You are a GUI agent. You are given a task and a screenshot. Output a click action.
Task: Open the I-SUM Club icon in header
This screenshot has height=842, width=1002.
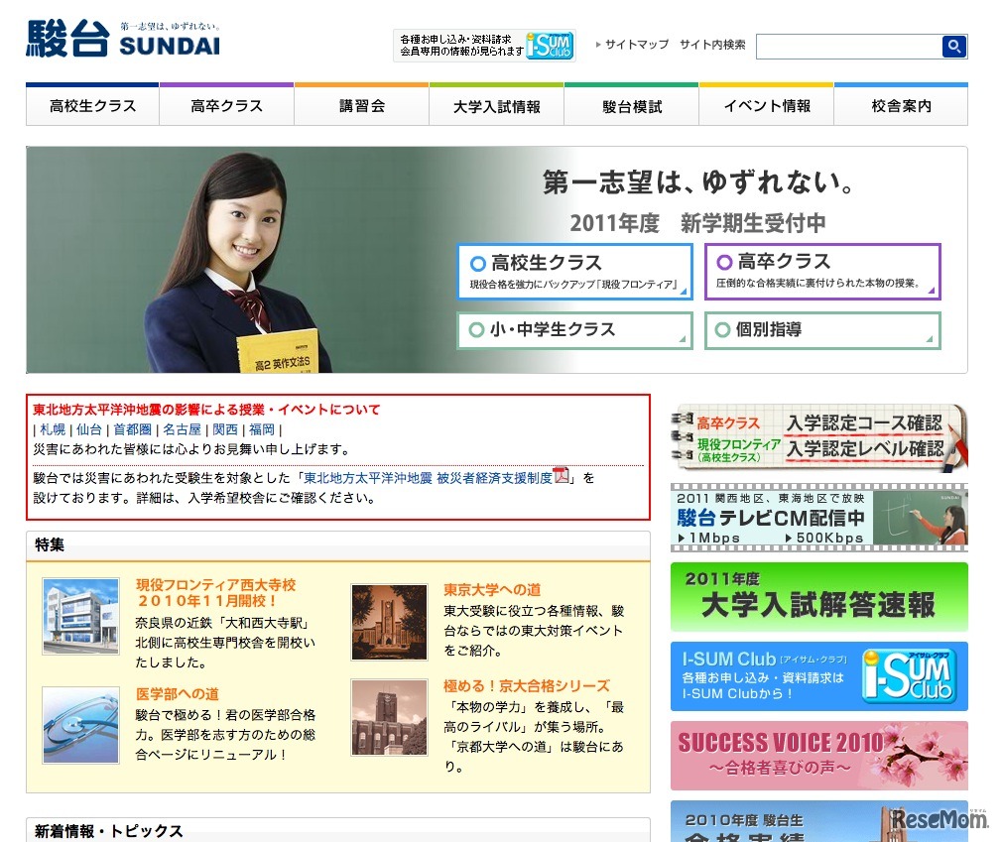point(550,46)
